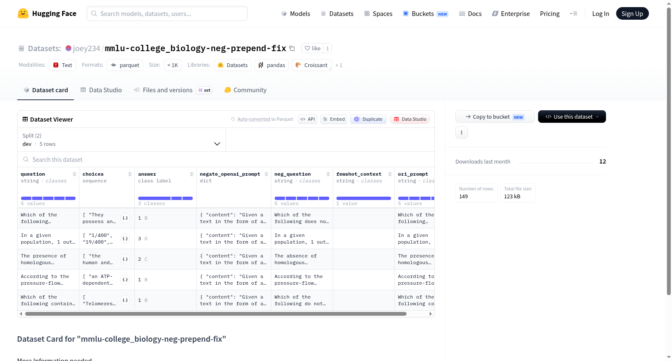Click cell 'In a given population, 1 out…' in question column

click(x=48, y=239)
